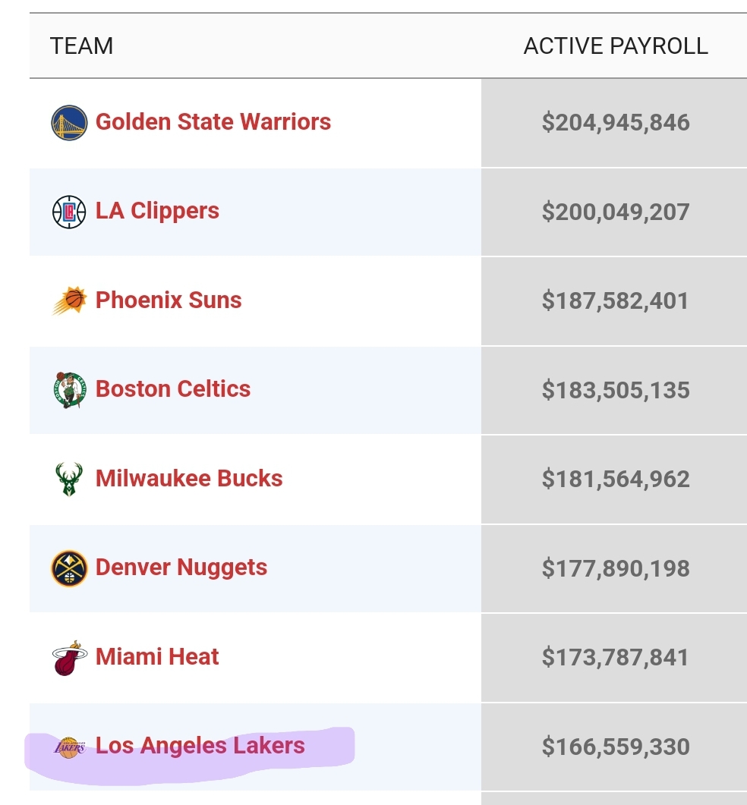Sort by the TEAM column header

[82, 46]
